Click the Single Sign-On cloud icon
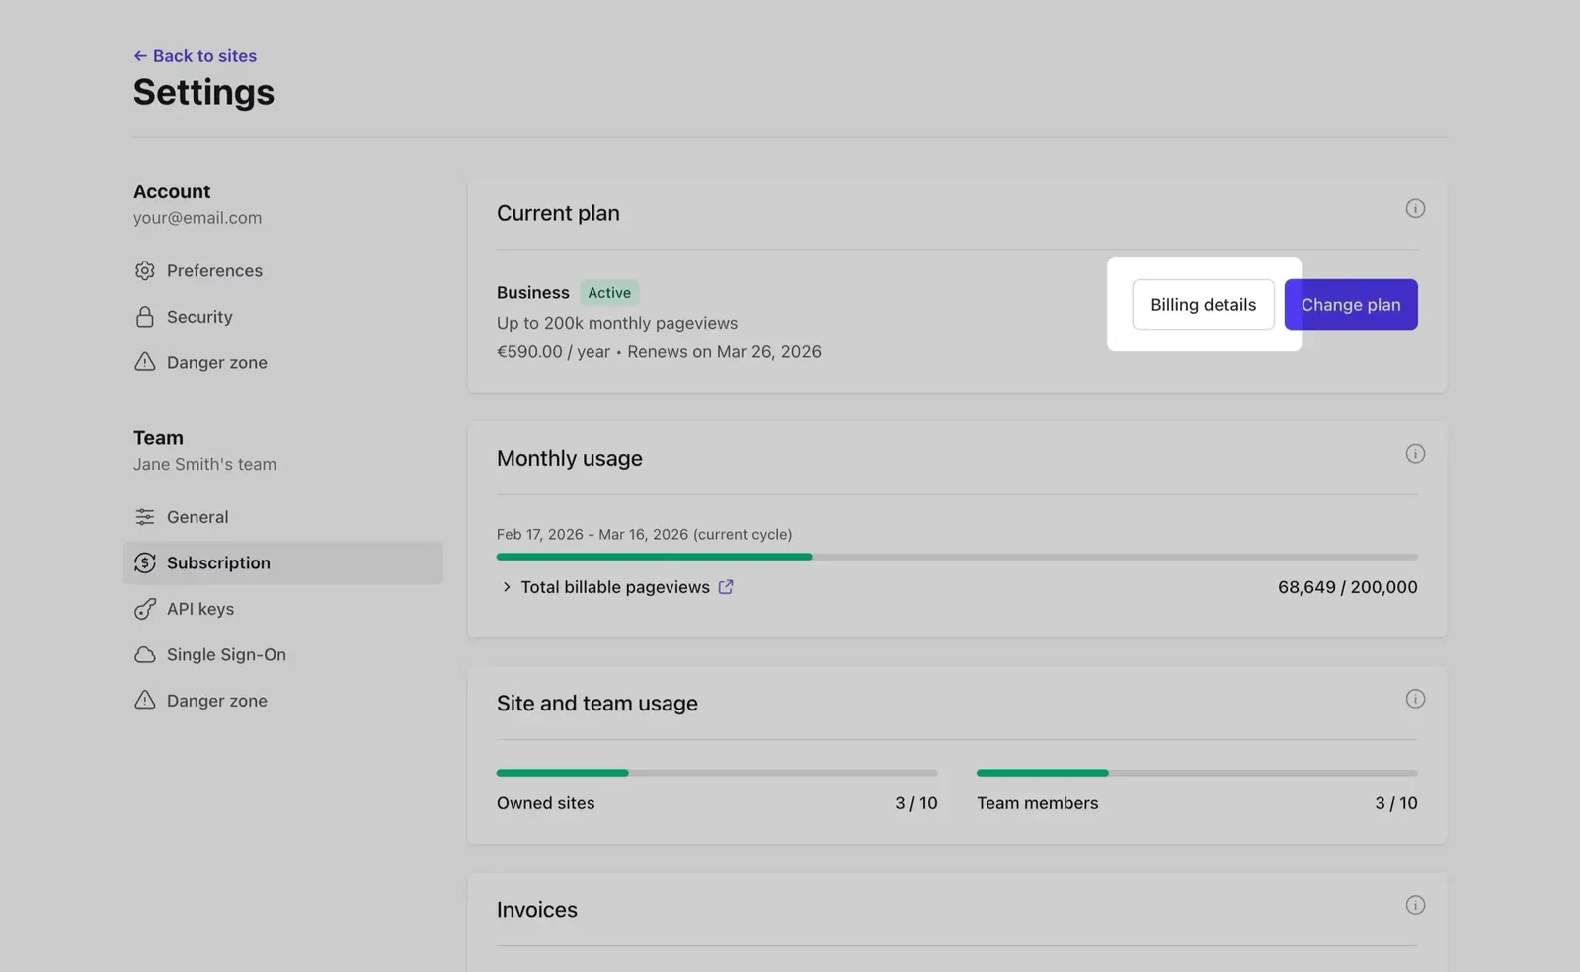 coord(144,654)
